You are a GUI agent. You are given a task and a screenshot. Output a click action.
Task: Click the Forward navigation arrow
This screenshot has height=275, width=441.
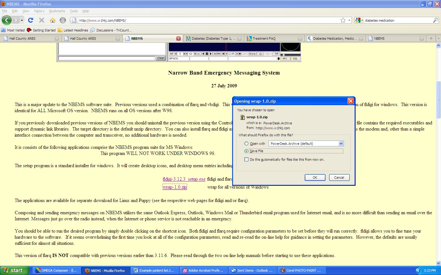tap(16, 20)
